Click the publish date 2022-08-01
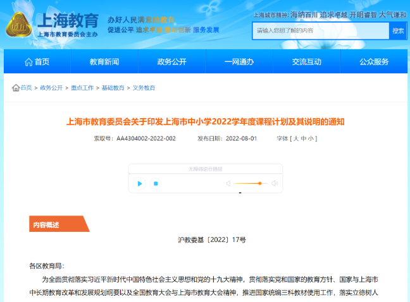Screen dimensions: 410x302 pos(241,138)
